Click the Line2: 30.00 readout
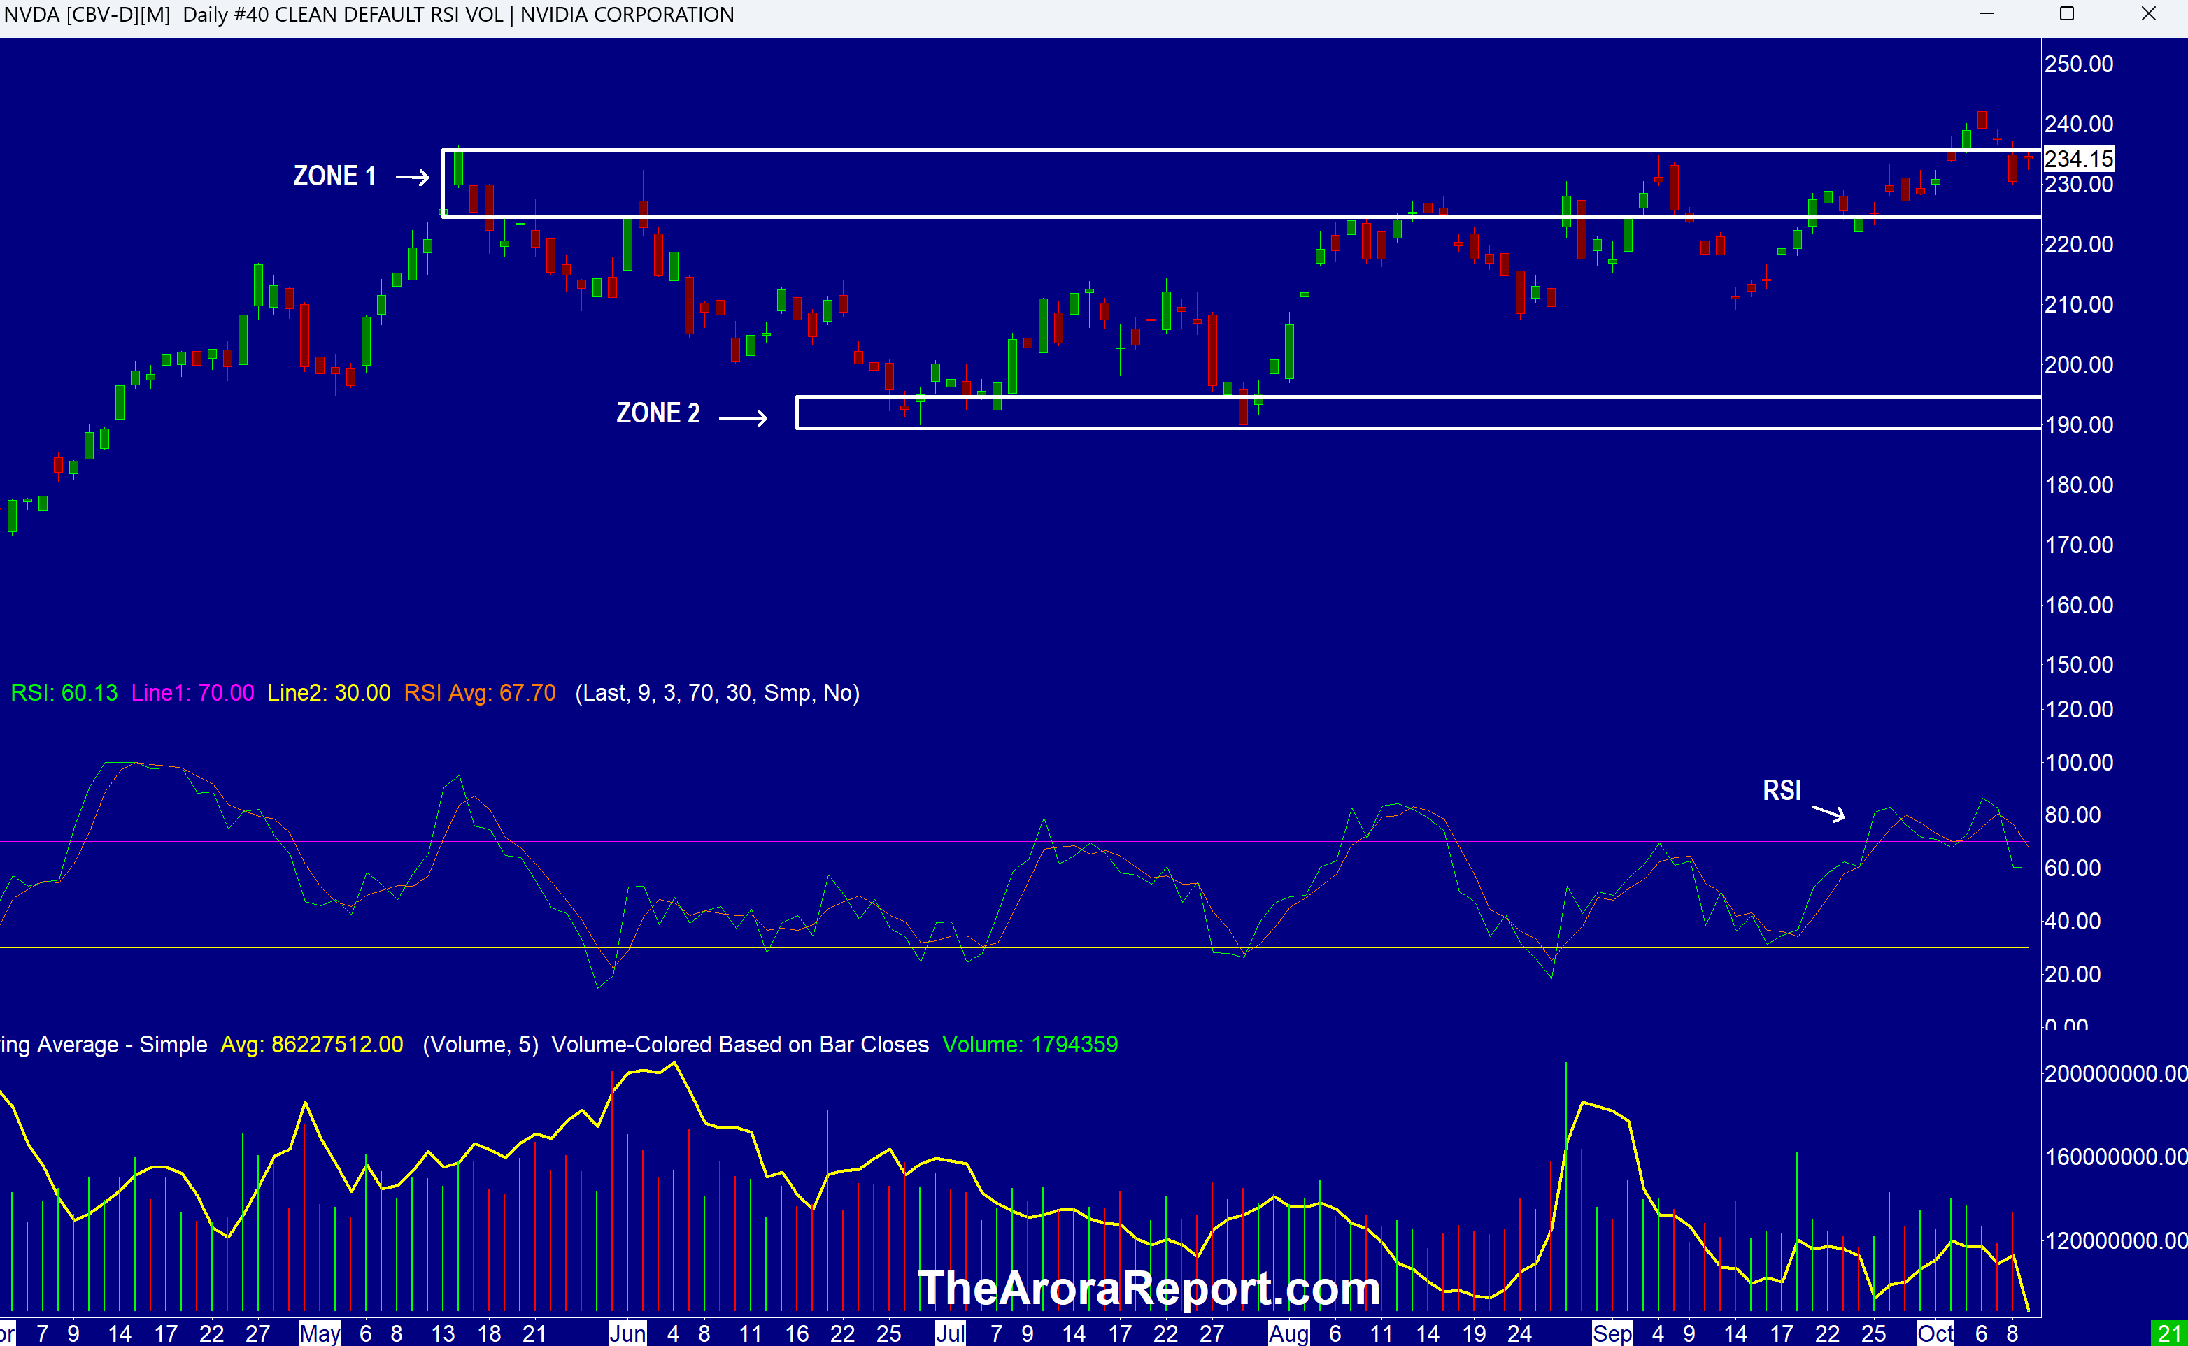This screenshot has width=2188, height=1346. click(x=329, y=693)
